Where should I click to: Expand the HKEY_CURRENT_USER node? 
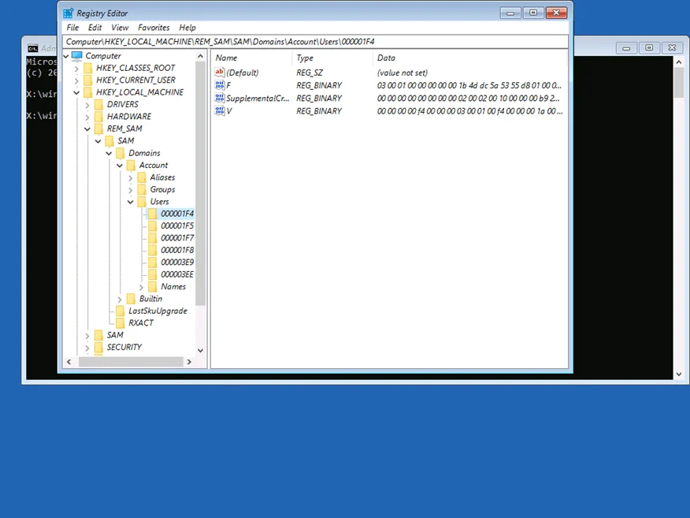76,80
